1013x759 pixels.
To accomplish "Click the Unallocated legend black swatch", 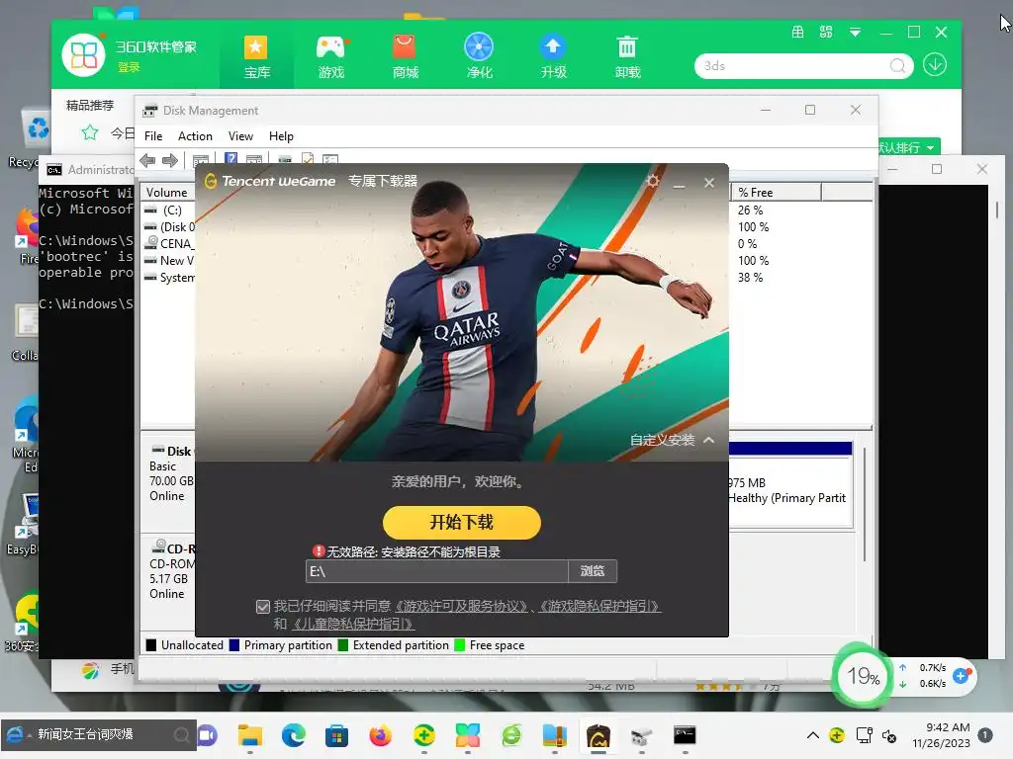I will [x=151, y=645].
